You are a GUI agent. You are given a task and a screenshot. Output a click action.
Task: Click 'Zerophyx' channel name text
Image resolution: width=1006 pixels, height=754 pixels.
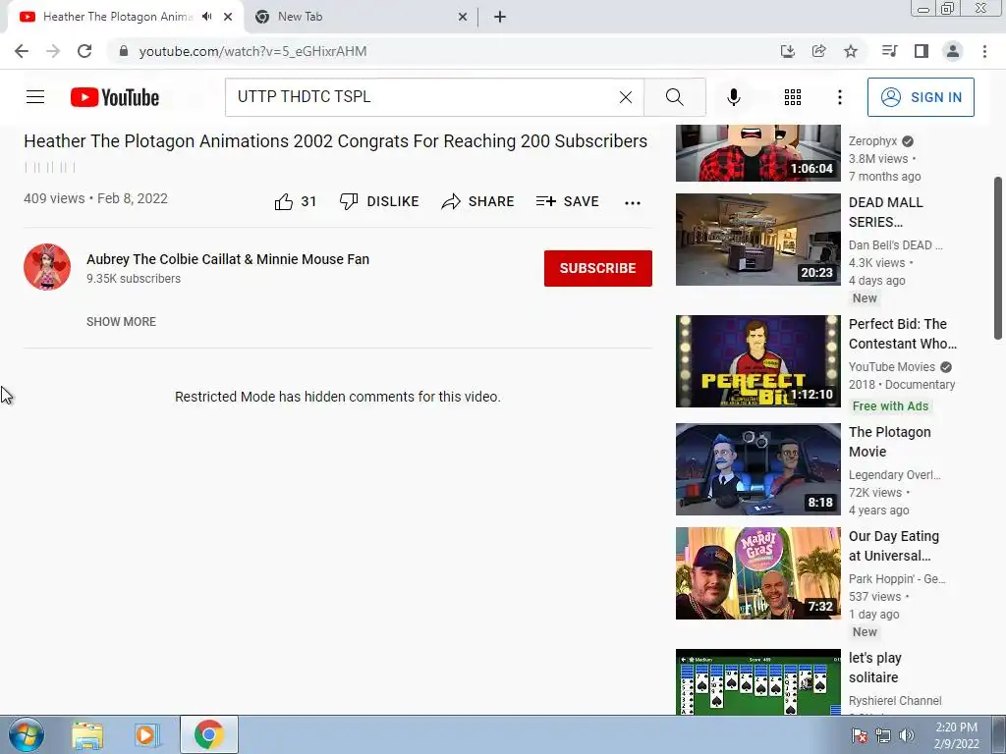[872, 141]
